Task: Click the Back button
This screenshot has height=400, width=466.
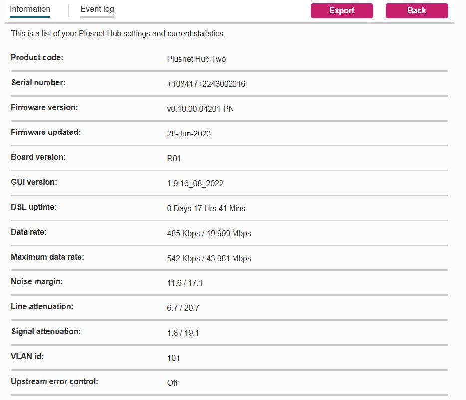Action: tap(416, 11)
